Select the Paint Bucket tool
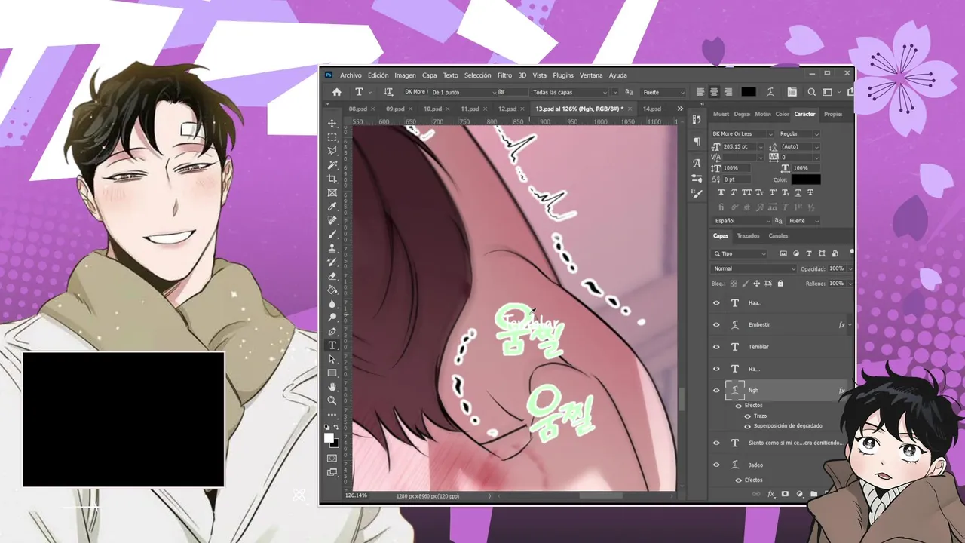 [332, 290]
